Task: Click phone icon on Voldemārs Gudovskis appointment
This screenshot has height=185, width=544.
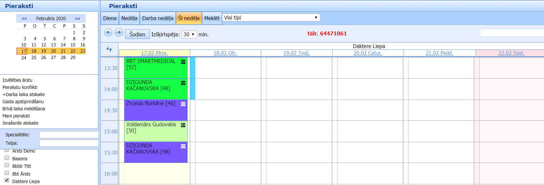Action: pos(183,125)
